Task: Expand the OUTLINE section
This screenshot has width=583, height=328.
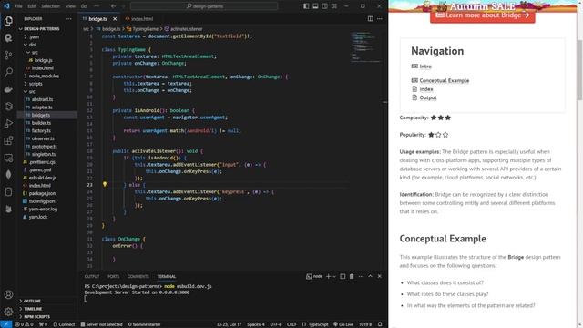Action: coord(32,301)
